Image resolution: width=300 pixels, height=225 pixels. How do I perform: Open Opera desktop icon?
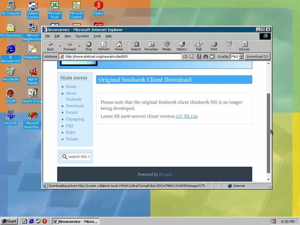pyautogui.click(x=98, y=8)
